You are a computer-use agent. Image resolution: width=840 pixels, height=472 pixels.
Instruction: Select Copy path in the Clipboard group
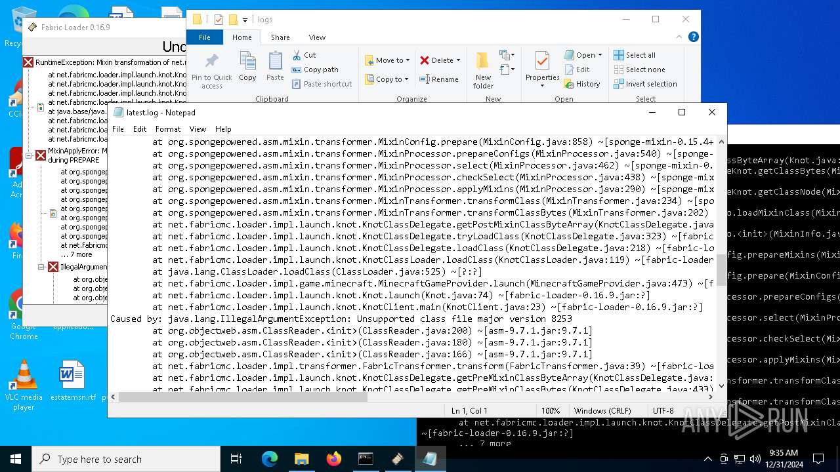click(x=315, y=69)
